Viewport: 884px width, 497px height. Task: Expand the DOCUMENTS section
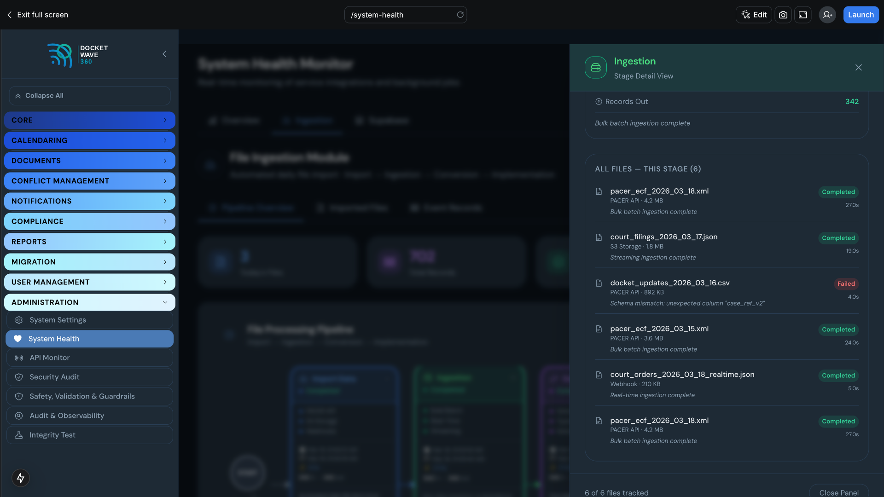(x=90, y=161)
